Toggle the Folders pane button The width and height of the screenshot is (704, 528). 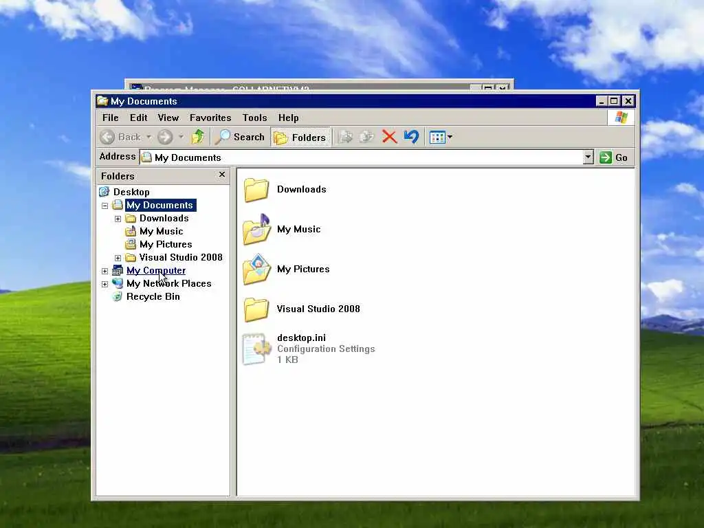pos(300,137)
